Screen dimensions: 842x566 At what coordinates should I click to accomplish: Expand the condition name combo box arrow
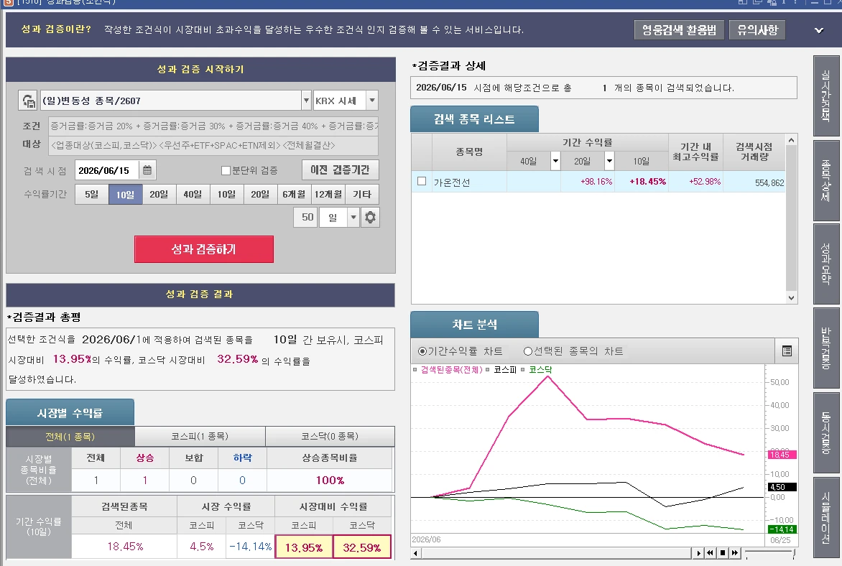coord(305,101)
